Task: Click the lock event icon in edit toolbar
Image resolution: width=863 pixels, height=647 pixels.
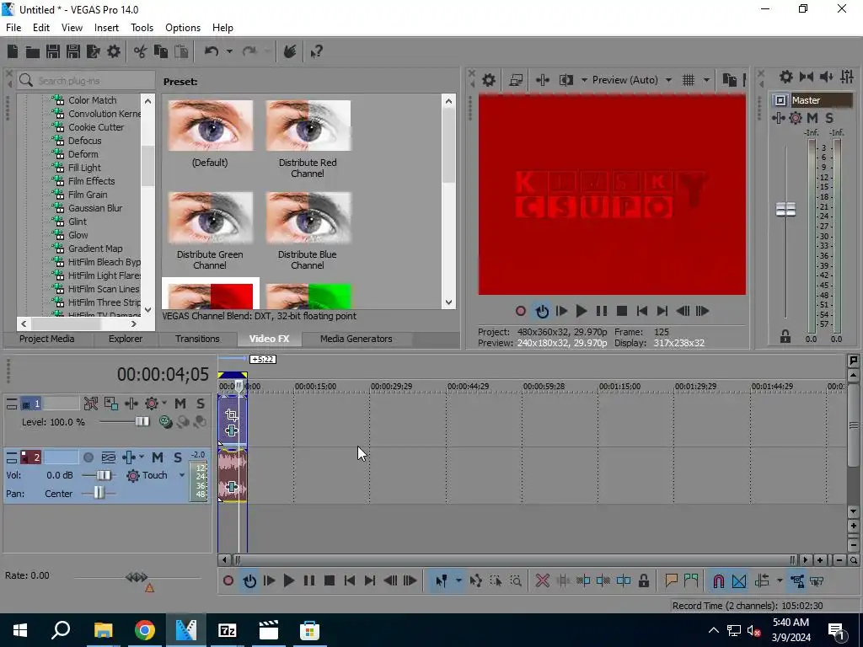Action: click(643, 580)
